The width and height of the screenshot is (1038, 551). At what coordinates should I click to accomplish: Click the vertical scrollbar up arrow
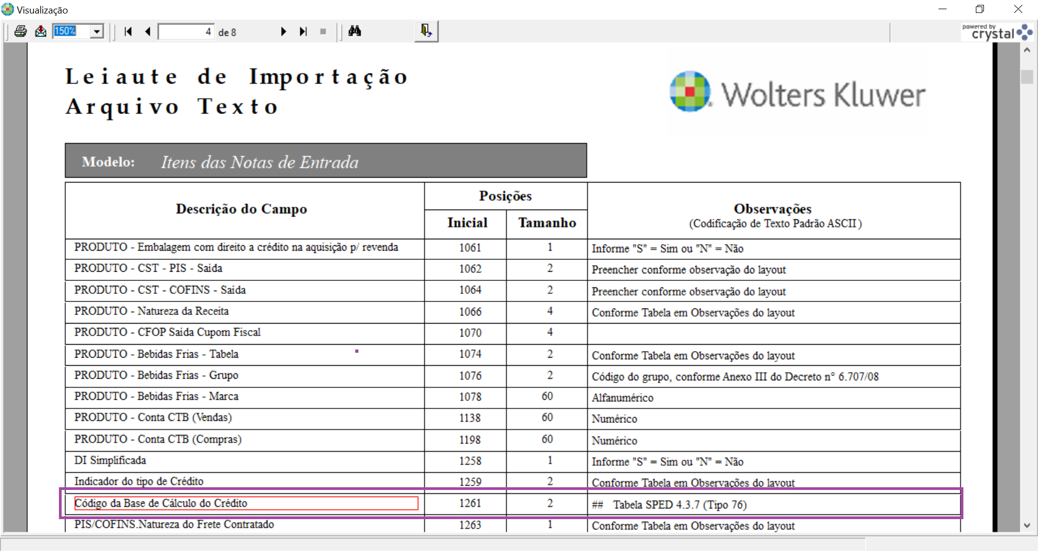[x=1027, y=50]
